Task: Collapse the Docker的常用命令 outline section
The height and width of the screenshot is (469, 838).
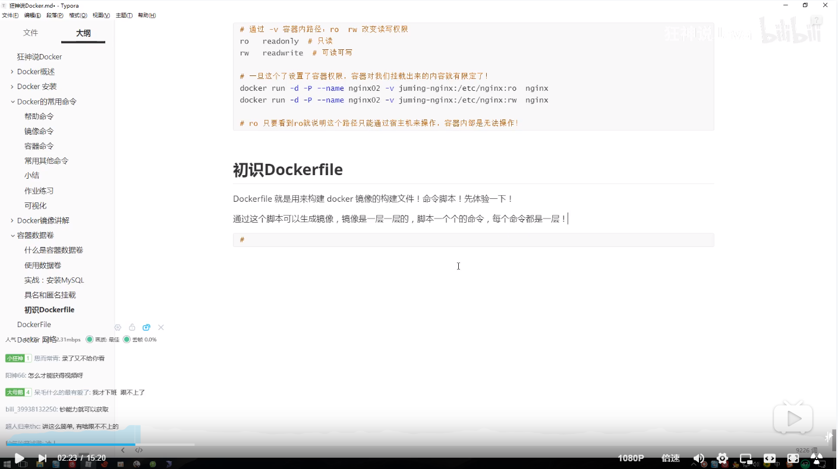Action: pos(12,102)
